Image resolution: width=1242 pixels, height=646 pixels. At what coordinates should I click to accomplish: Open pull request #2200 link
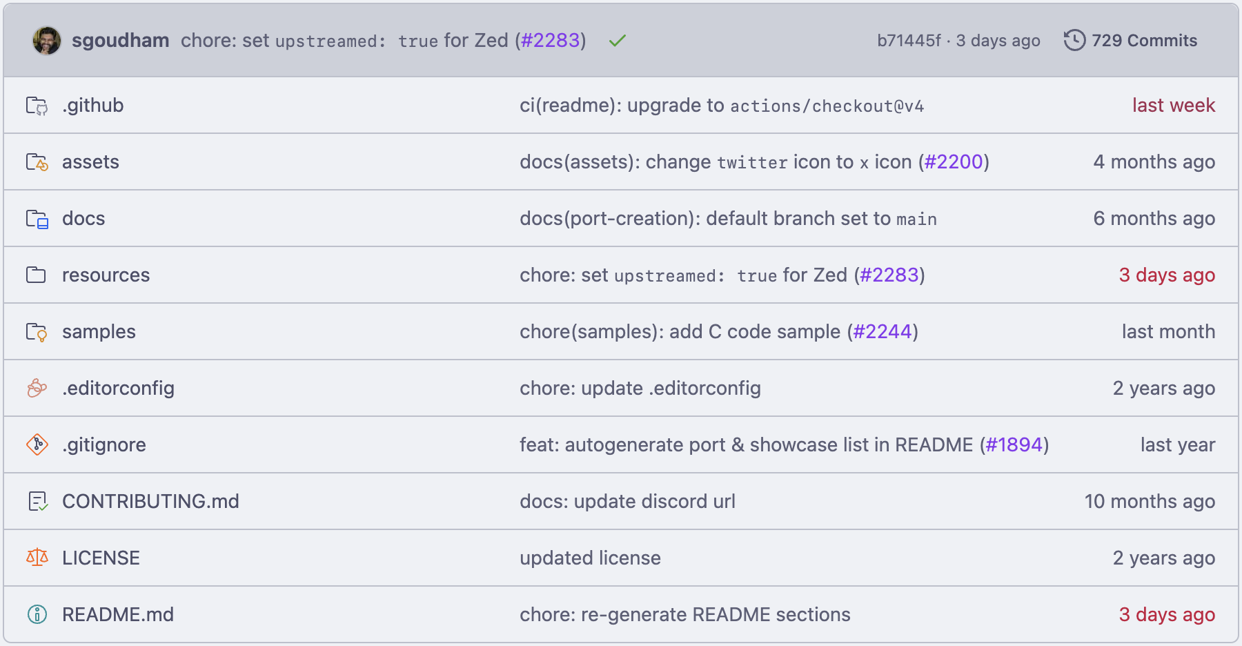(x=954, y=162)
